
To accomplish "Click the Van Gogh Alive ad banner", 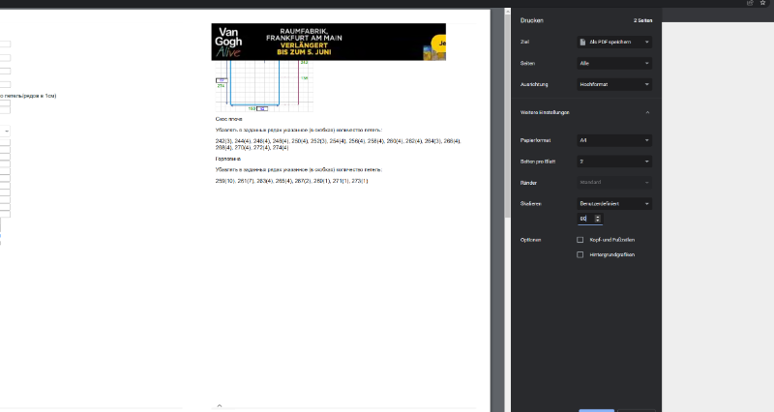I will point(328,42).
